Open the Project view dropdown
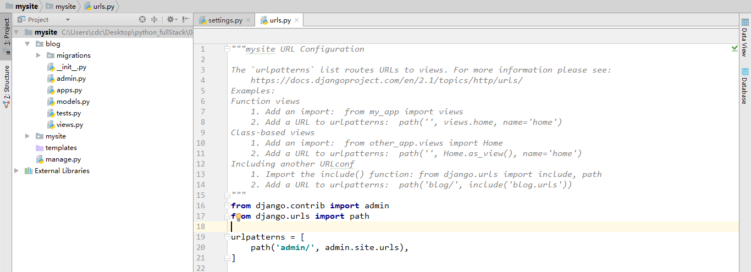 coord(48,20)
